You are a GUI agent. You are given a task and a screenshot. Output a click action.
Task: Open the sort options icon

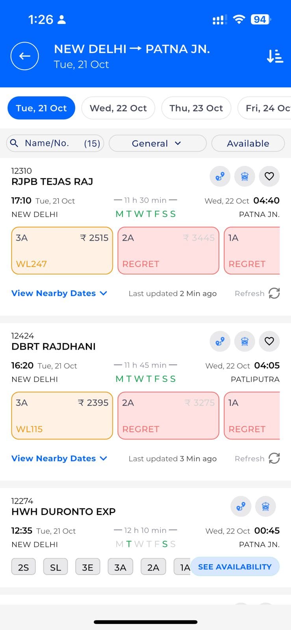pyautogui.click(x=275, y=56)
